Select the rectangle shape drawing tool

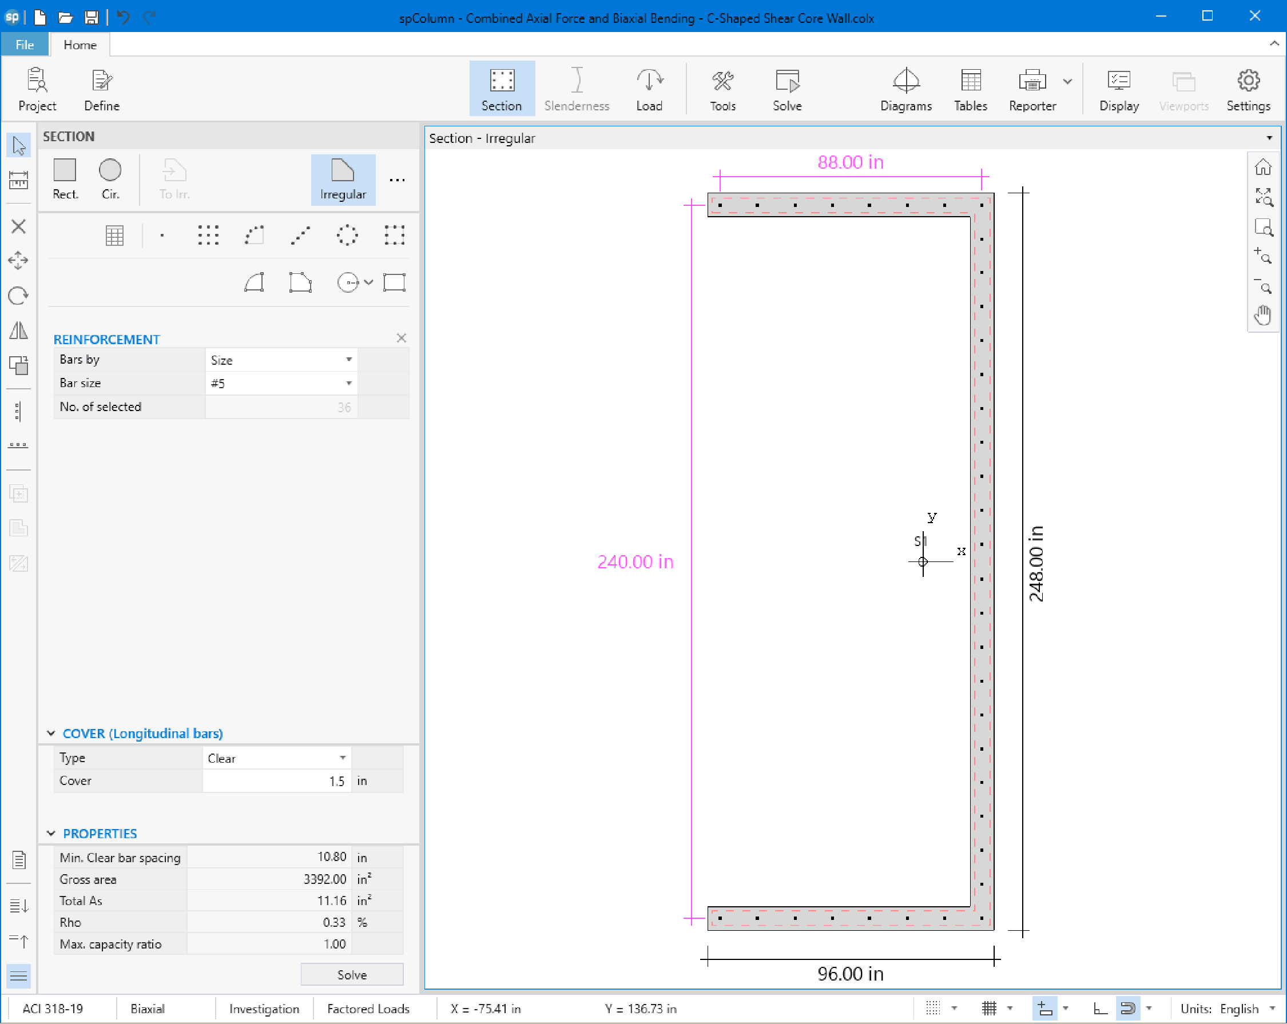tap(394, 282)
